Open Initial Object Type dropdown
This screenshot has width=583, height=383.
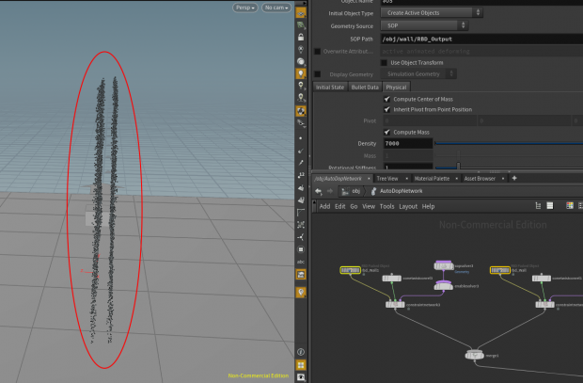click(432, 12)
